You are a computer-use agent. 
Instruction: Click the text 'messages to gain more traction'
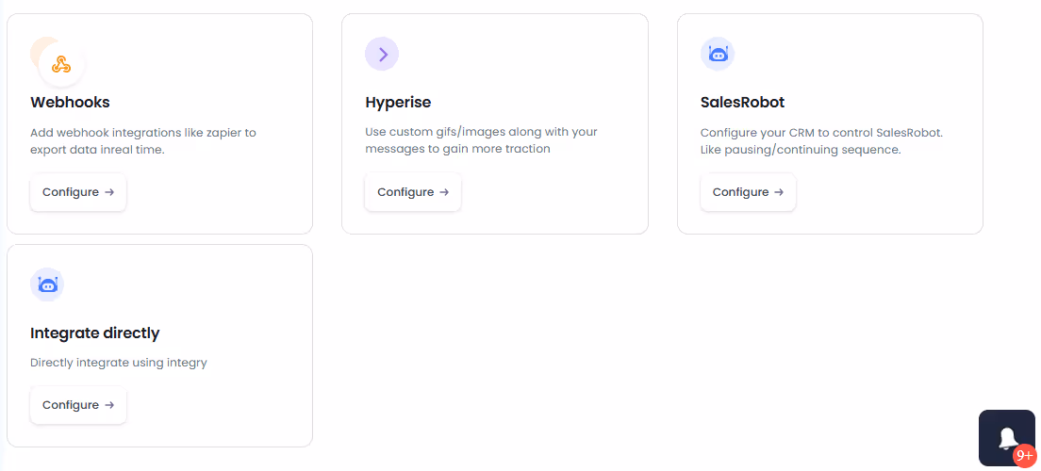click(x=458, y=149)
